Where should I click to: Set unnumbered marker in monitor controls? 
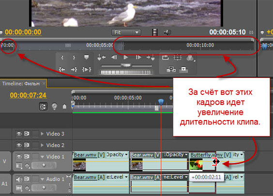[x=86, y=58]
